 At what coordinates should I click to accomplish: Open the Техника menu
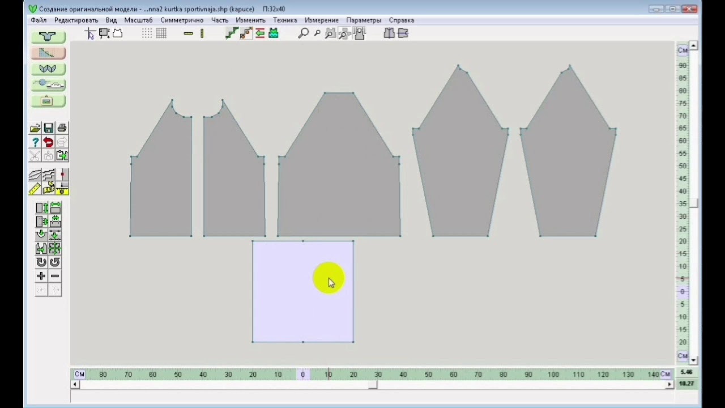point(285,20)
